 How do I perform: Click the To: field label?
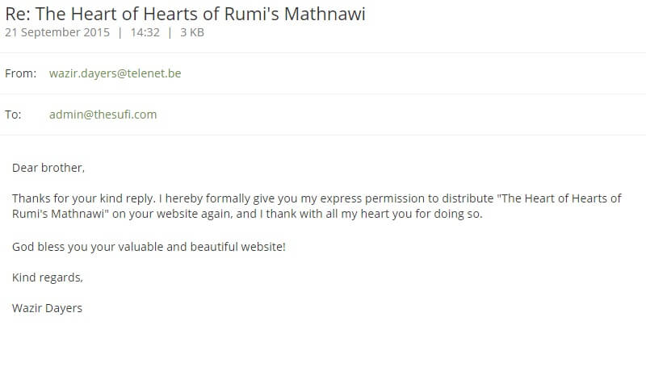tap(13, 115)
